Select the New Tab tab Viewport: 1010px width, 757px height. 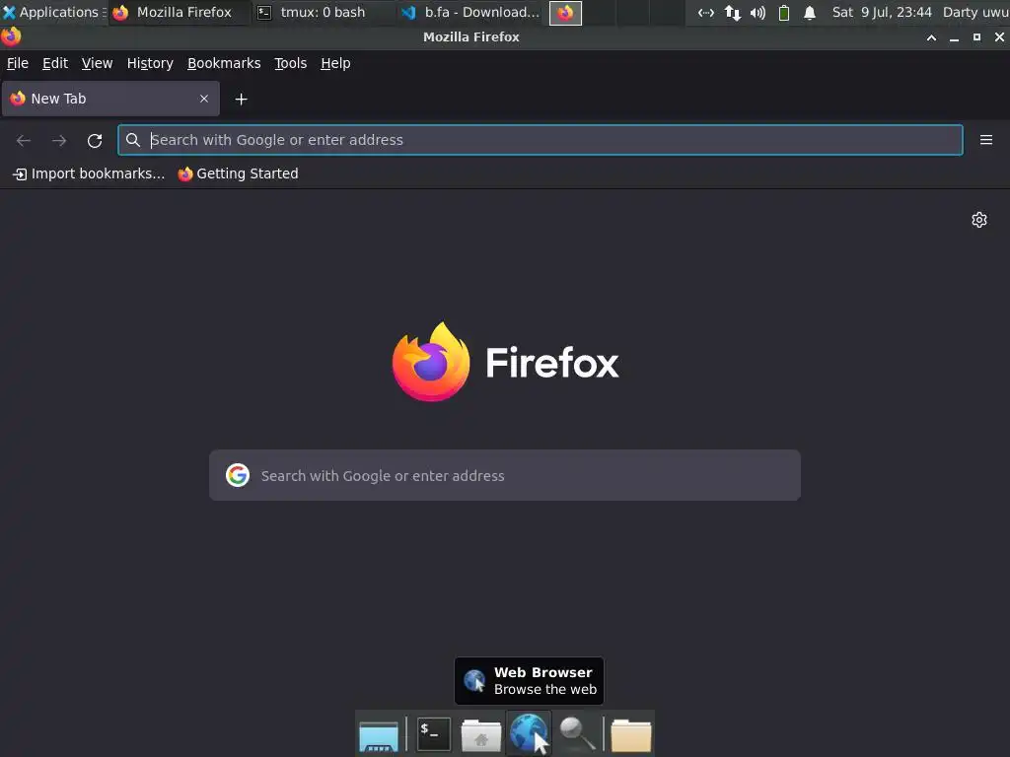click(110, 99)
